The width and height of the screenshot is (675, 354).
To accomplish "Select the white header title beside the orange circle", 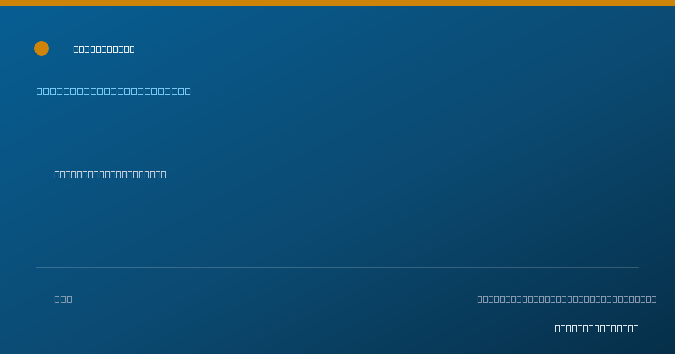I will (x=104, y=49).
